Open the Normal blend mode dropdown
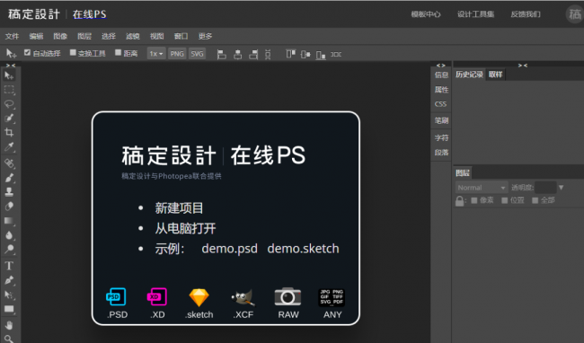 click(x=482, y=188)
